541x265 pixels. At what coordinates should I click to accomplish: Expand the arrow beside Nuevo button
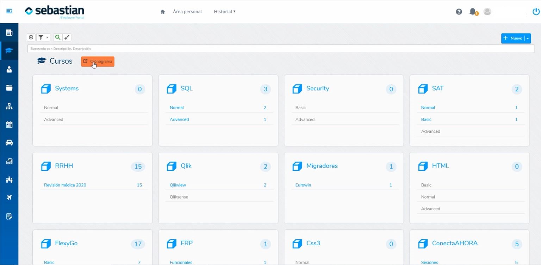[528, 38]
